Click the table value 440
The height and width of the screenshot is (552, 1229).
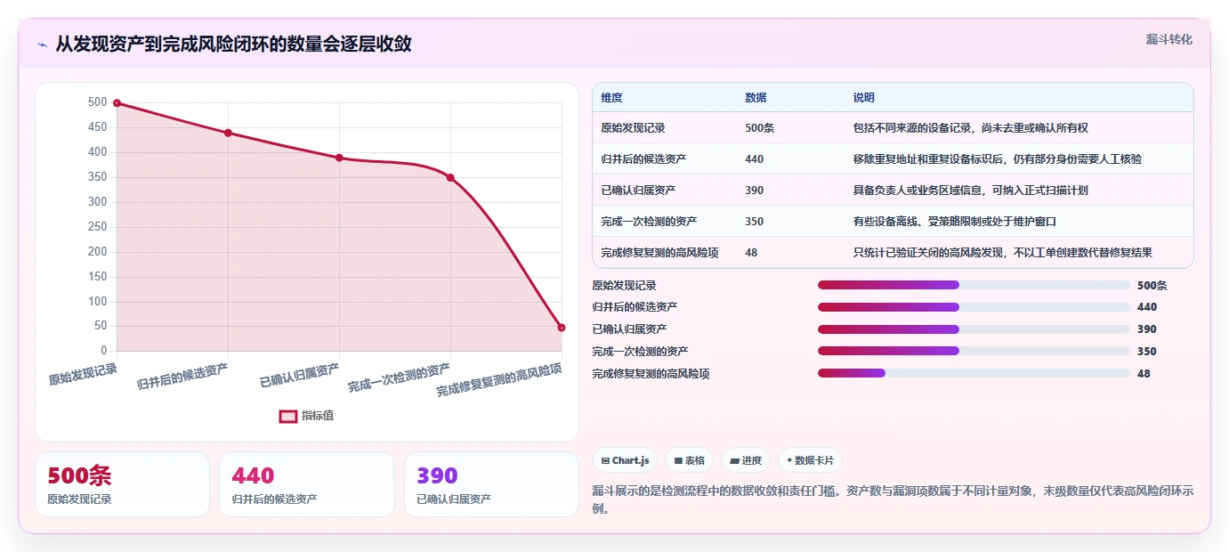point(754,159)
